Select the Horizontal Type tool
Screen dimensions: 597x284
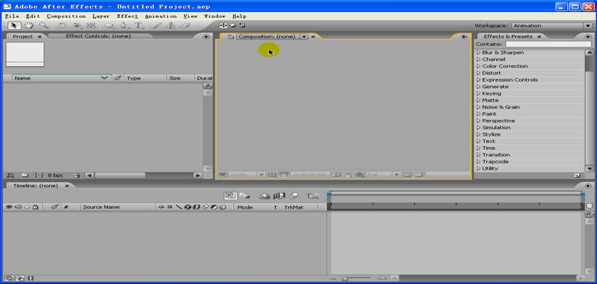[x=139, y=26]
